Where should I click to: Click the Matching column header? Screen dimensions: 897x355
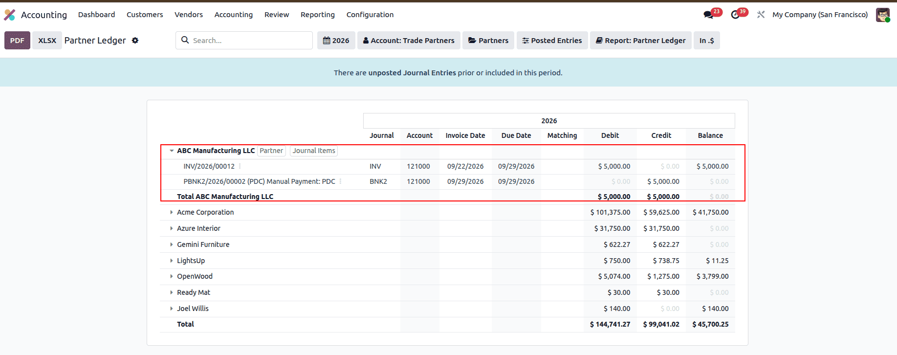click(562, 135)
